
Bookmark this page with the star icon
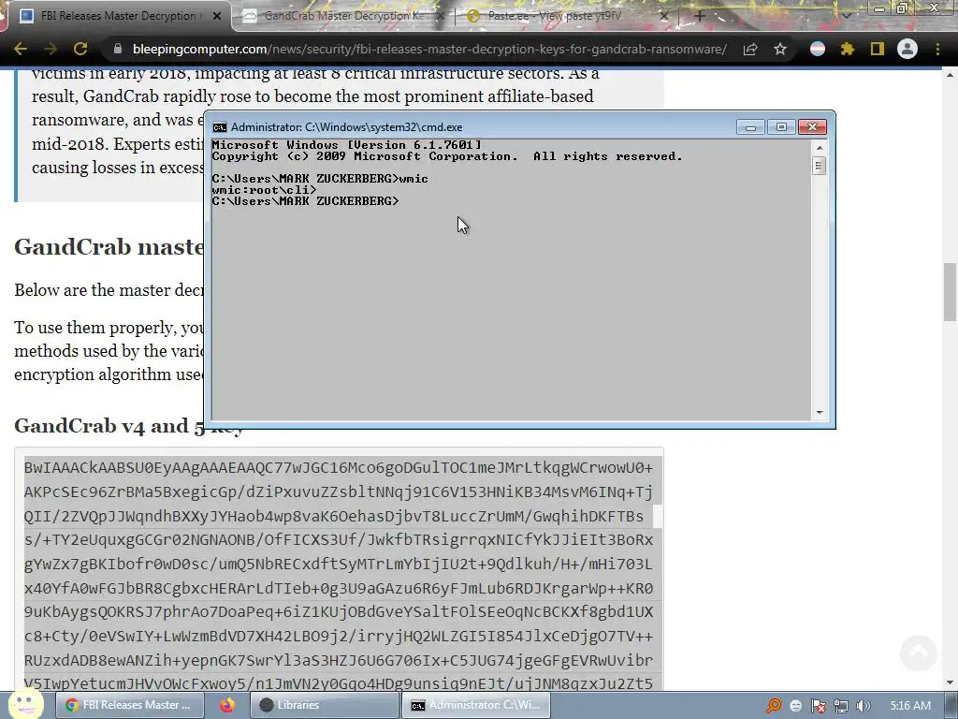[780, 49]
